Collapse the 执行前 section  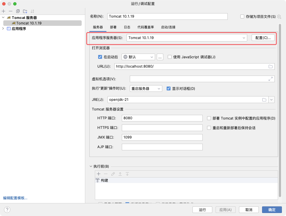[91, 167]
